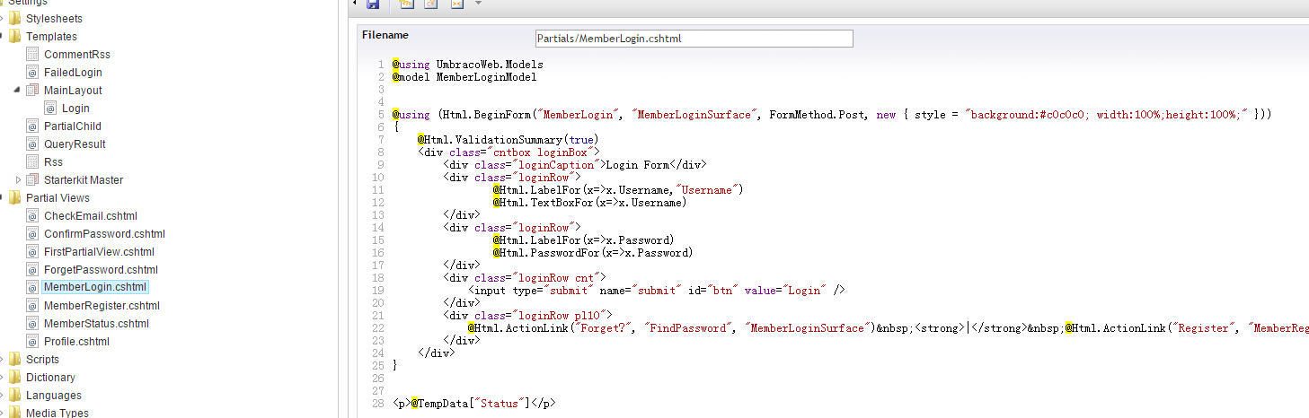Click the "Login Form" loginCaption line
Viewport: 1309px width, 418px height.
(574, 165)
